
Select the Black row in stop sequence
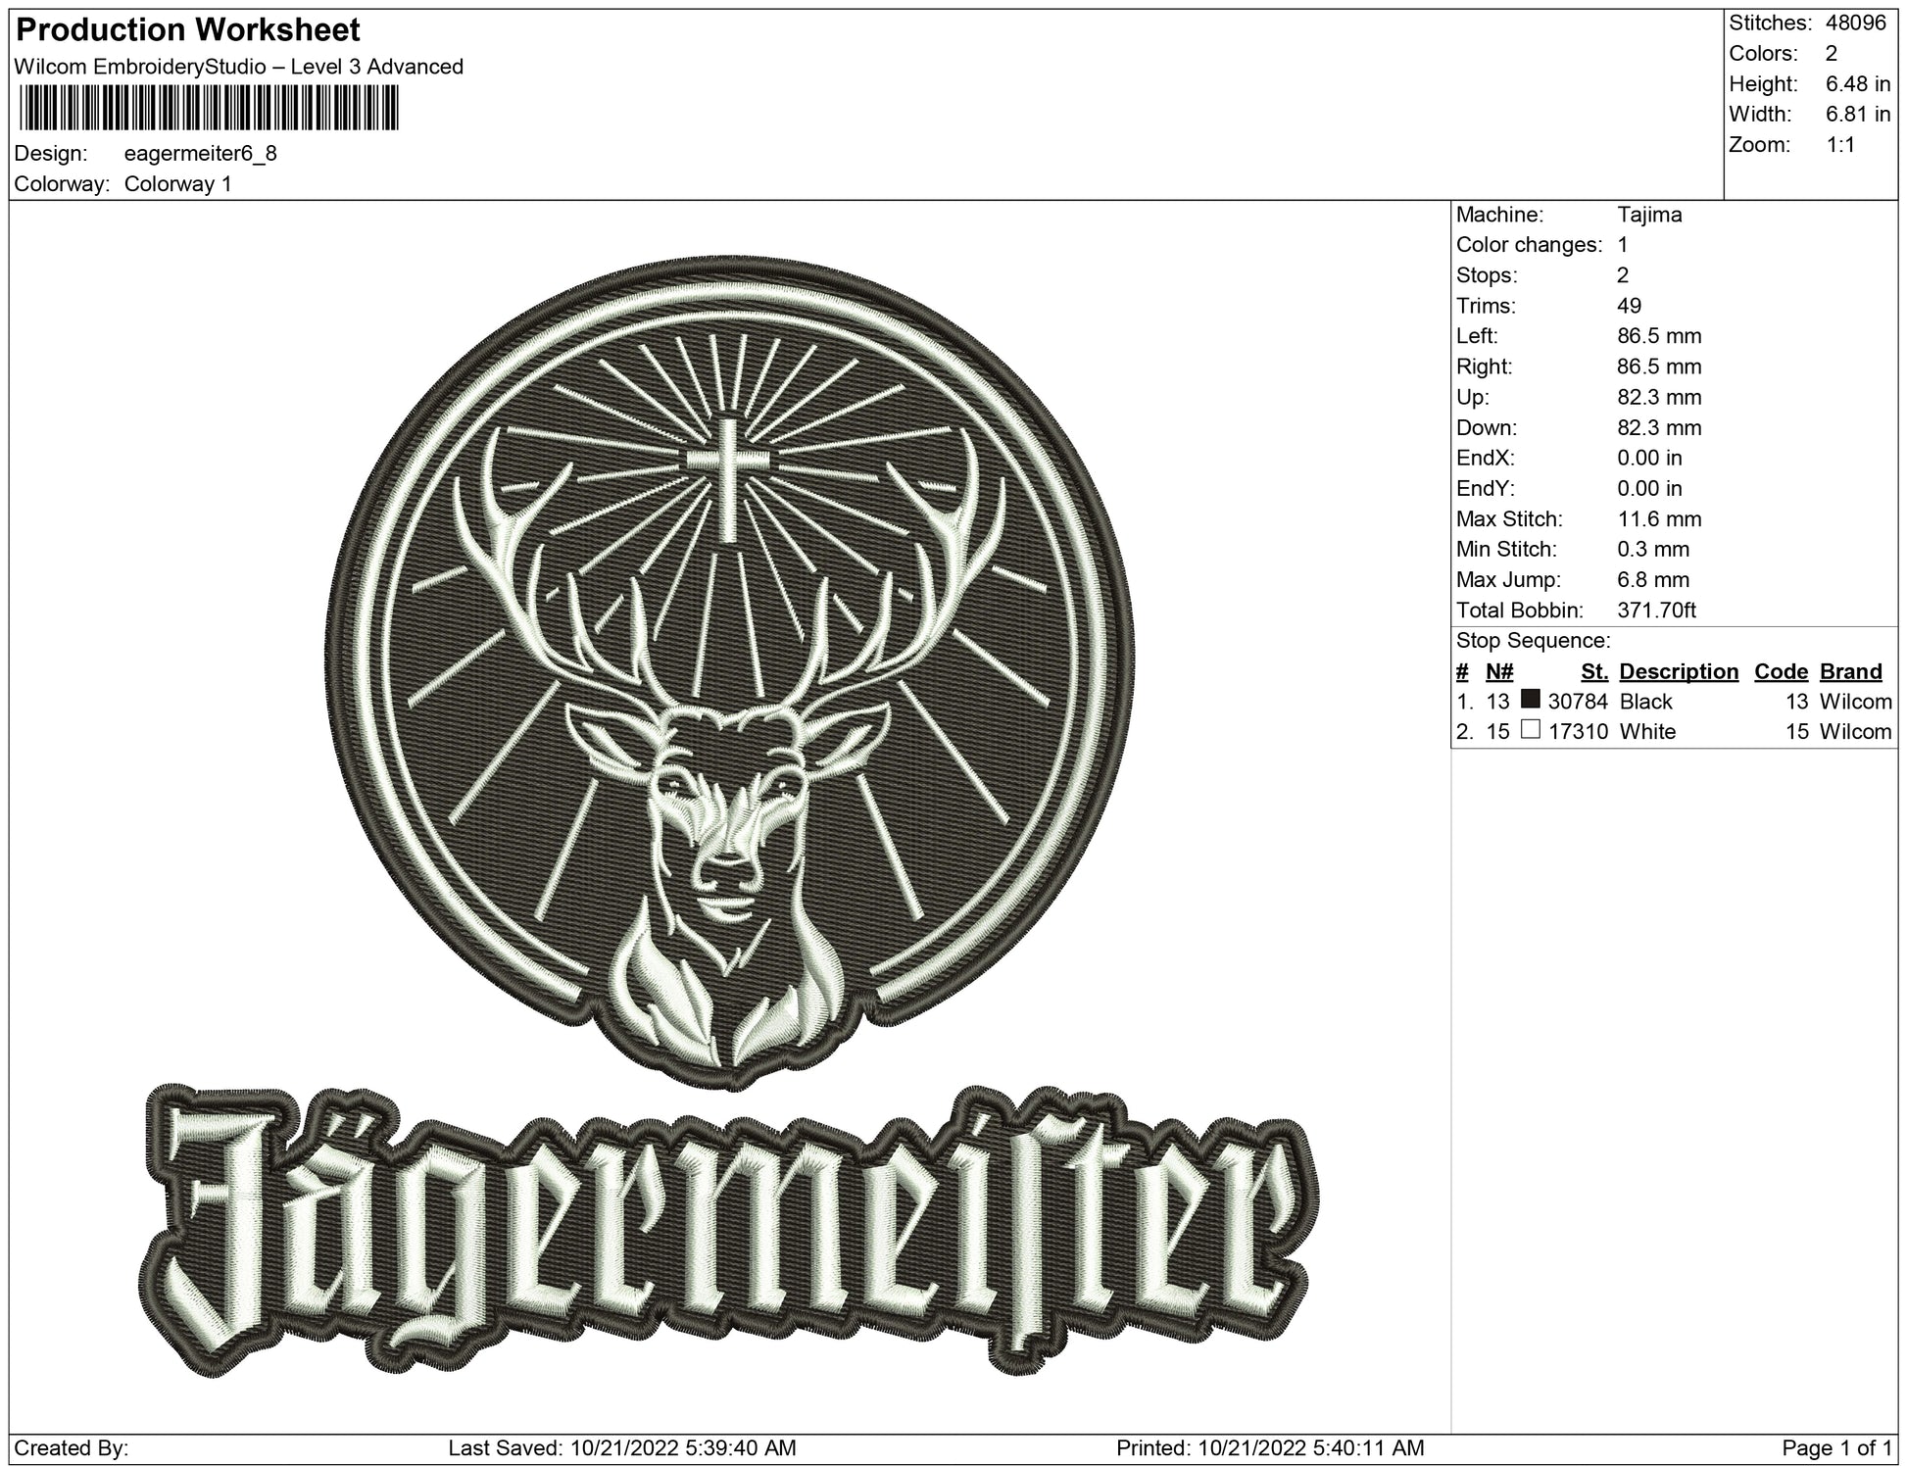pos(1645,702)
